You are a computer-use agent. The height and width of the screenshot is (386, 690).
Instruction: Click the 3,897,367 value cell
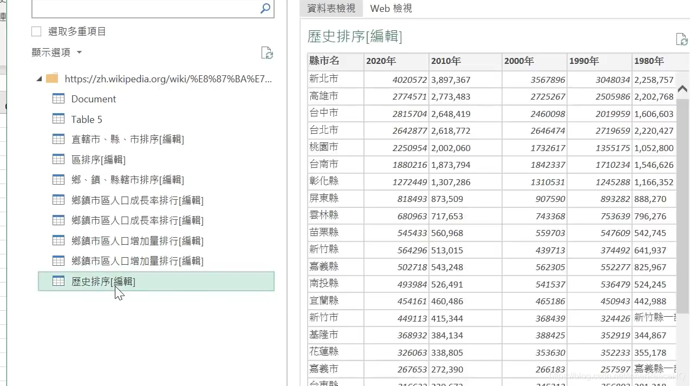(x=466, y=80)
